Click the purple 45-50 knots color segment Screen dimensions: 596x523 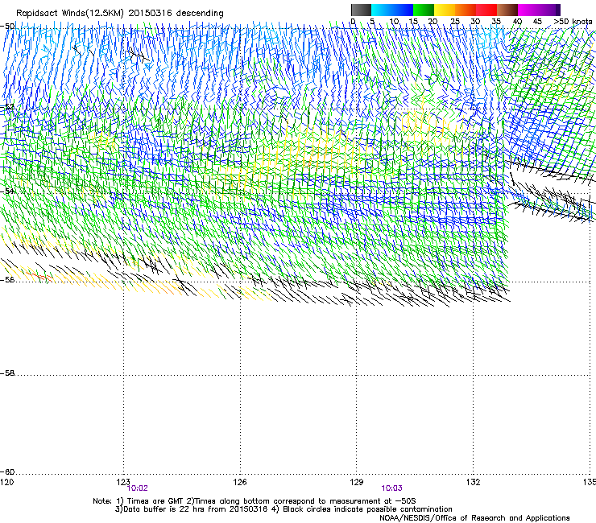click(x=549, y=10)
